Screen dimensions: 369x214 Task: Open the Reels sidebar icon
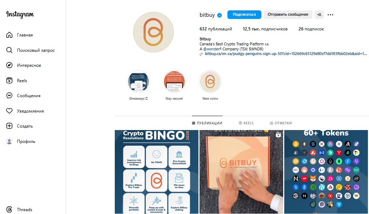tap(9, 80)
